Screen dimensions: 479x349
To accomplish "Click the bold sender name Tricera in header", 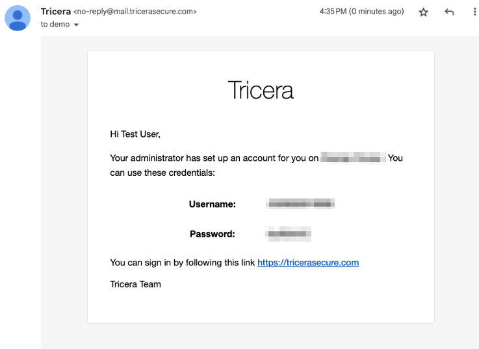I will pos(55,12).
